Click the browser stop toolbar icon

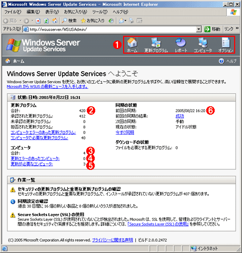click(38, 21)
